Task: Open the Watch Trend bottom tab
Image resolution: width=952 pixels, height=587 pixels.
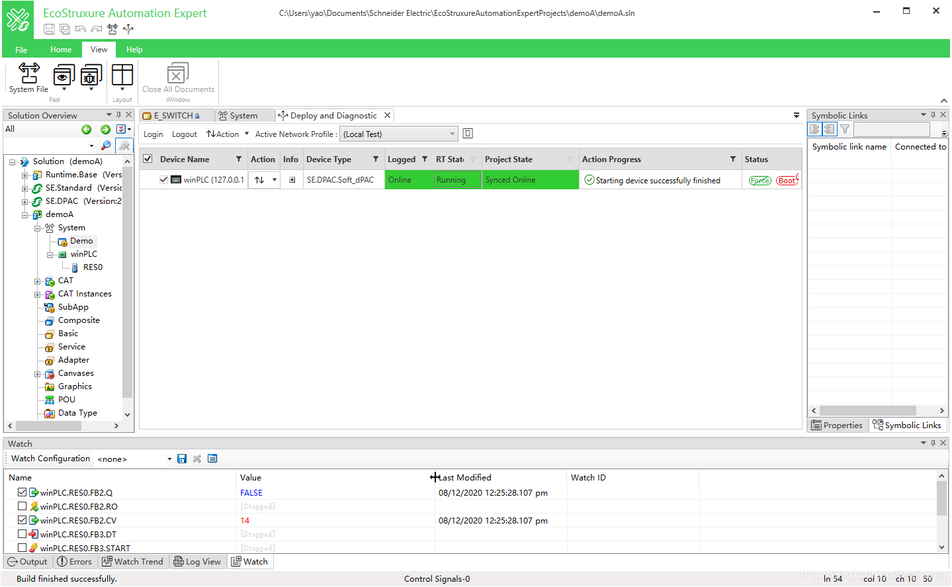Action: (133, 561)
